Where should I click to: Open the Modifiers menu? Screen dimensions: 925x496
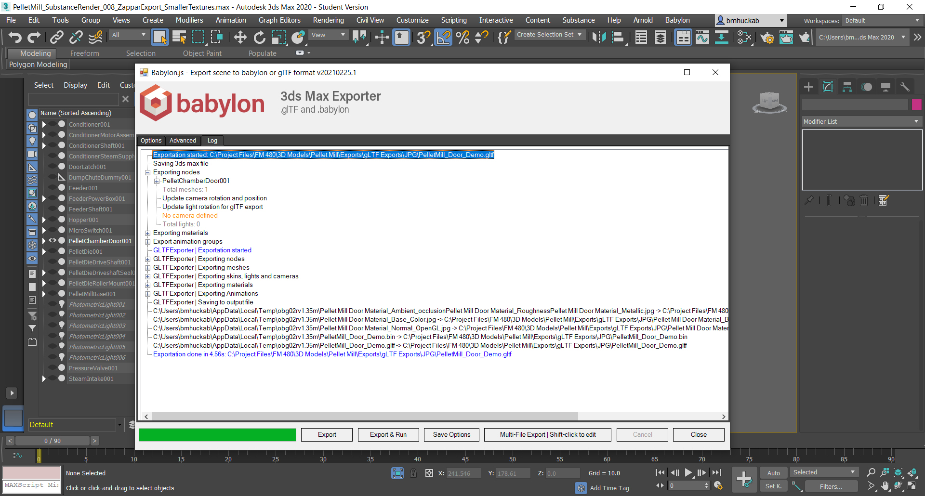click(189, 20)
